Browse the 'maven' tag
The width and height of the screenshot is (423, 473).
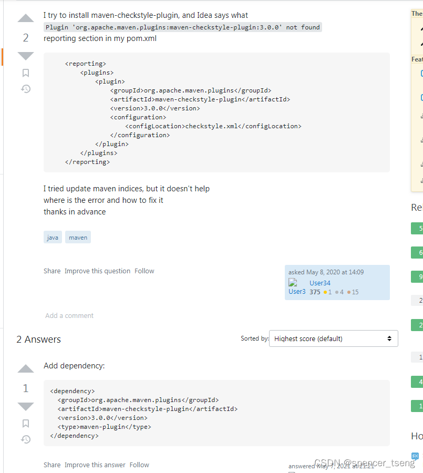click(78, 237)
